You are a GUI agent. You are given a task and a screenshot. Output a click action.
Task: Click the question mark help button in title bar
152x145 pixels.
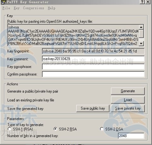click(142, 2)
